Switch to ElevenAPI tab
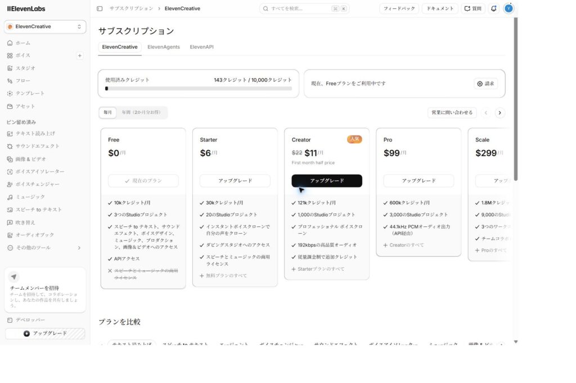This screenshot has height=383, width=576. point(202,47)
